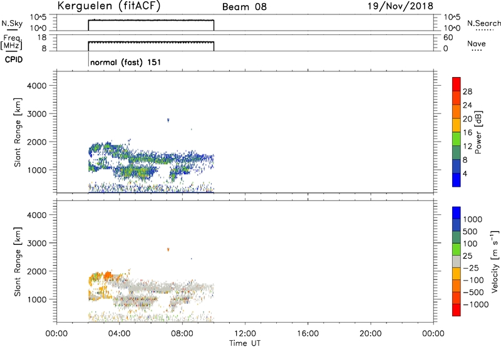
Task: Click the 'Time UT' axis label
Action: pyautogui.click(x=245, y=343)
